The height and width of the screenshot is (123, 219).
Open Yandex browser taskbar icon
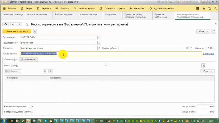point(51,121)
